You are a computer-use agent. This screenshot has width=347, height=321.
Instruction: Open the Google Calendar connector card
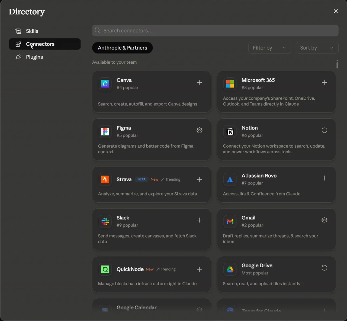(152, 305)
